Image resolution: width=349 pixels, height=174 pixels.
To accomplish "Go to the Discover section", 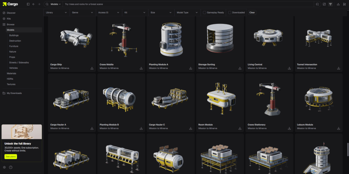I will [11, 13].
